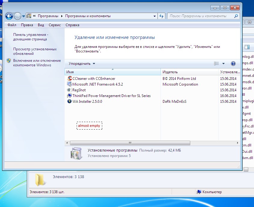This screenshot has height=207, width=254.
Task: Sort by the Имя column header
Action: pyautogui.click(x=113, y=72)
